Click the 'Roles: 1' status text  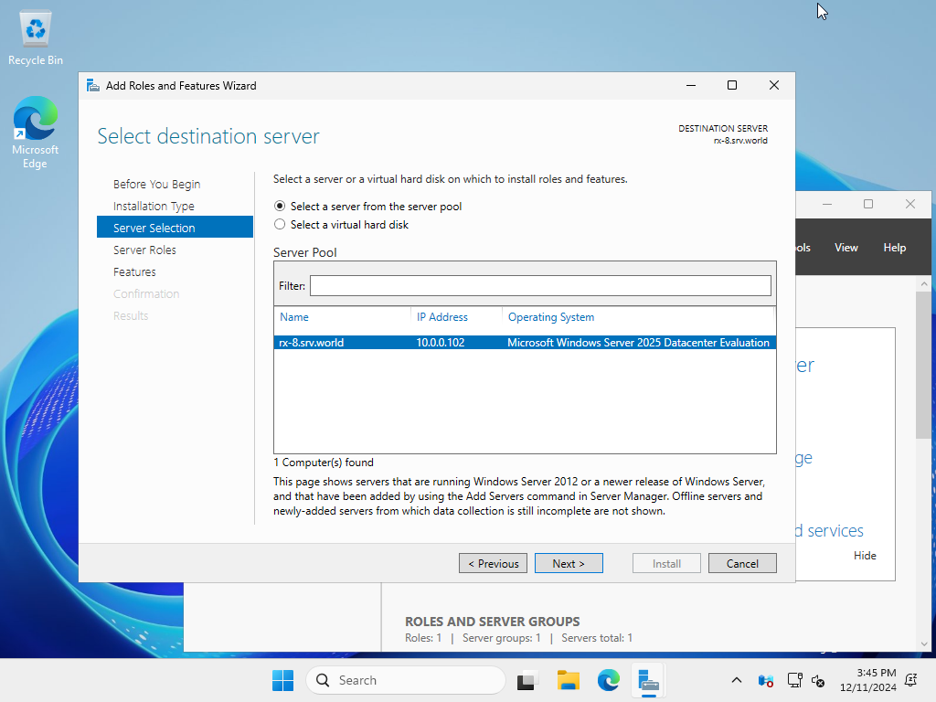point(423,637)
